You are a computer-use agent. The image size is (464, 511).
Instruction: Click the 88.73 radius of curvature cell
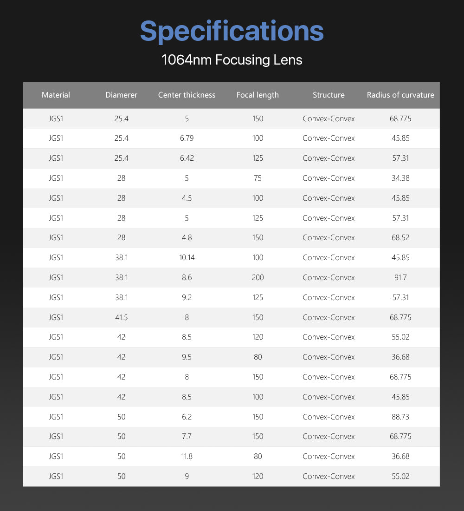[x=400, y=417]
